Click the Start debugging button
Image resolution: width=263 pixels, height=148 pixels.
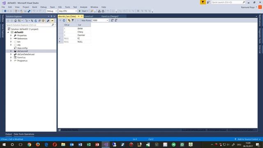click(83, 11)
